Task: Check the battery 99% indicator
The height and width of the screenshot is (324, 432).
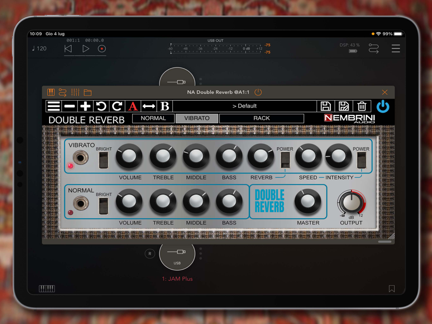Action: pos(393,34)
